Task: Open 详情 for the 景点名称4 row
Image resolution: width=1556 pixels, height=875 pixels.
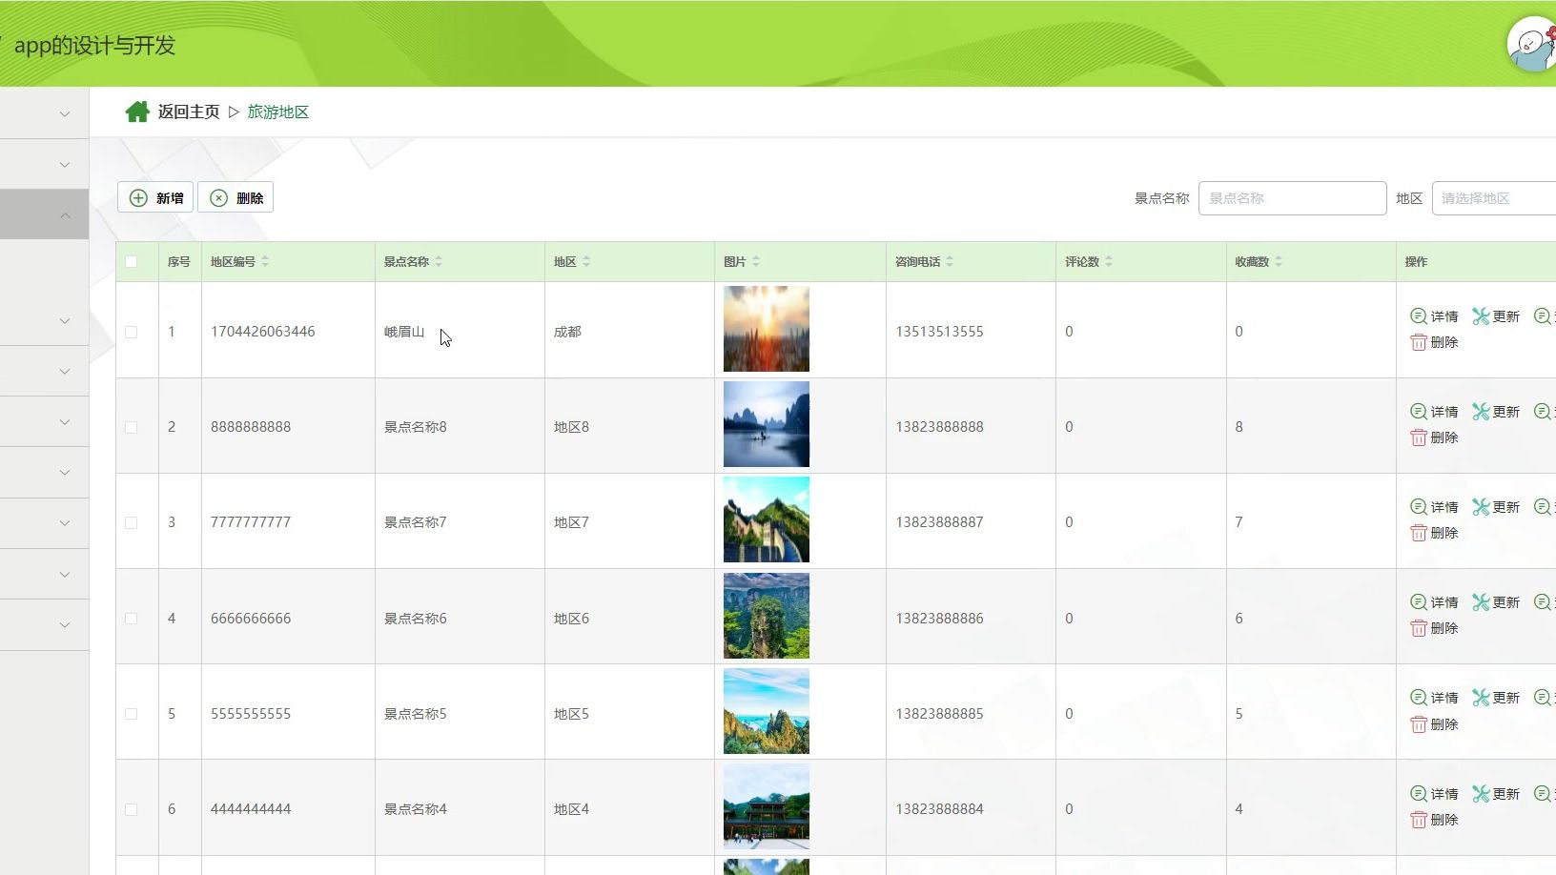Action: click(1434, 794)
